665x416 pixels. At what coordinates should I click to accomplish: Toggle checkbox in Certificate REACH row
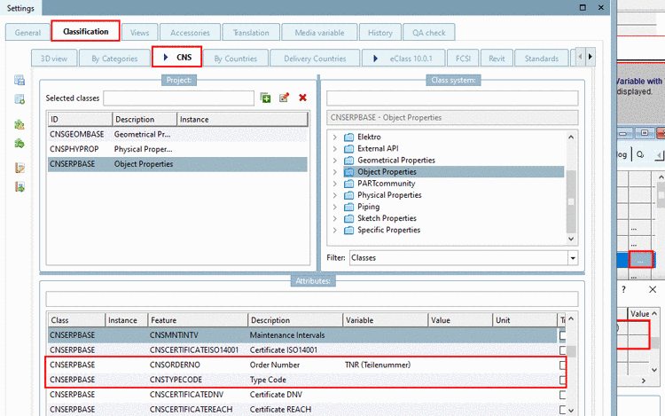pyautogui.click(x=562, y=410)
